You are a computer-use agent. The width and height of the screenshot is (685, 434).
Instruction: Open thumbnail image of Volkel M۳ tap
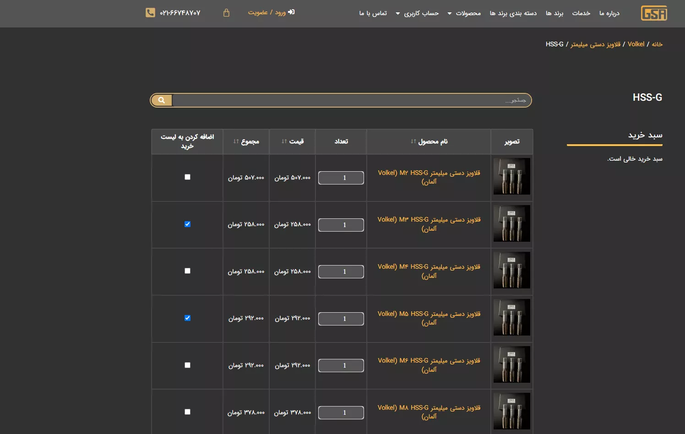pos(512,223)
